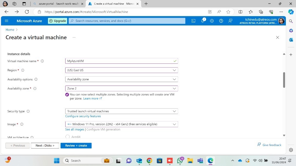Open OneDrive cloud icon in system tray

point(240,161)
